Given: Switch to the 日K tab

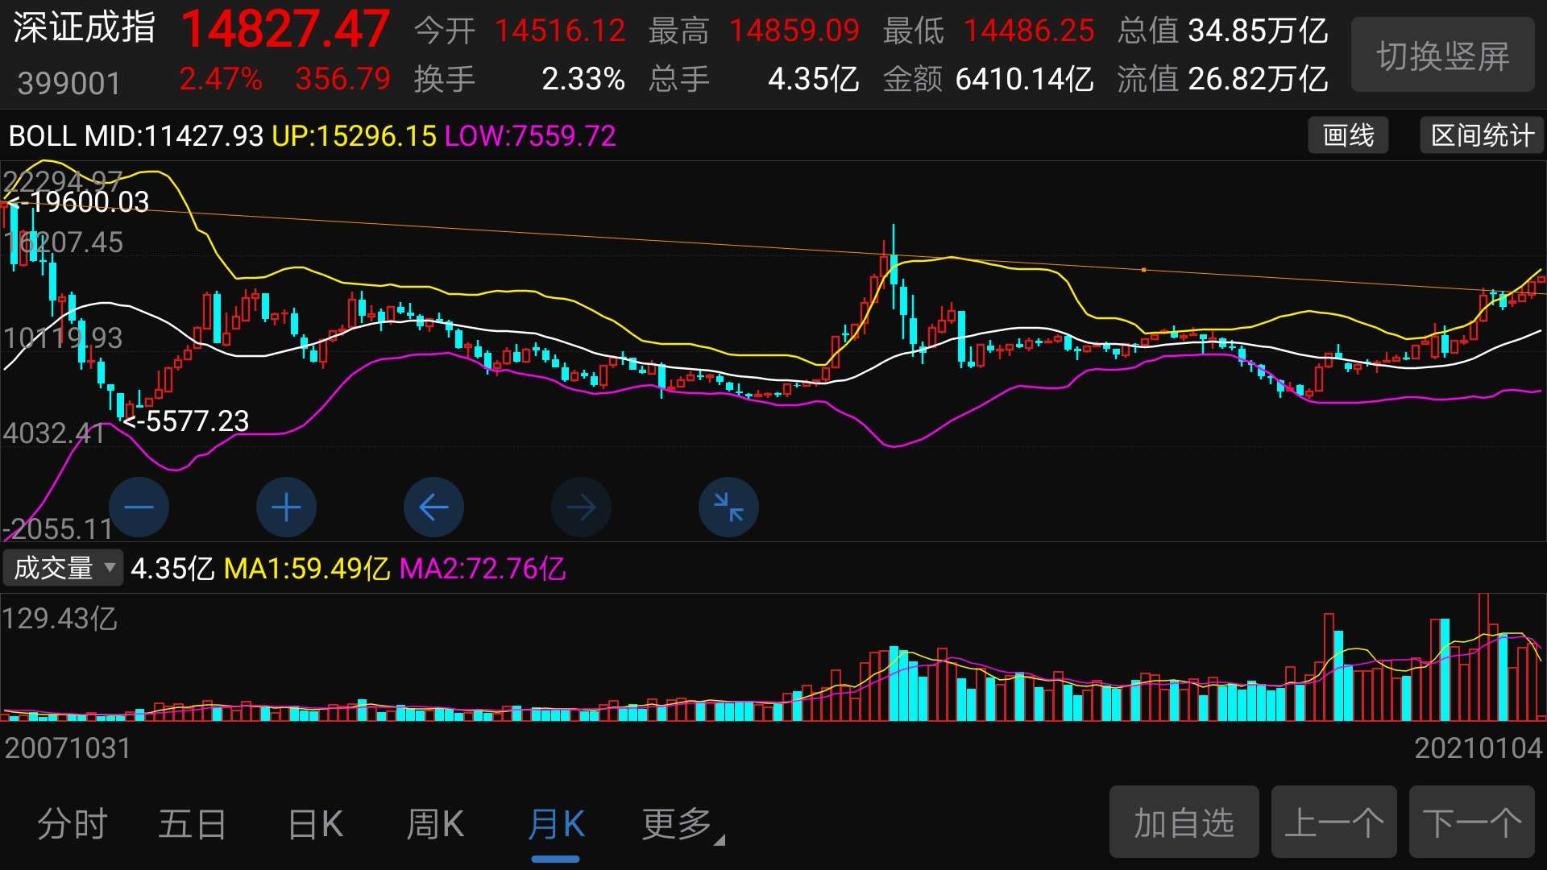Looking at the screenshot, I should click(x=315, y=824).
